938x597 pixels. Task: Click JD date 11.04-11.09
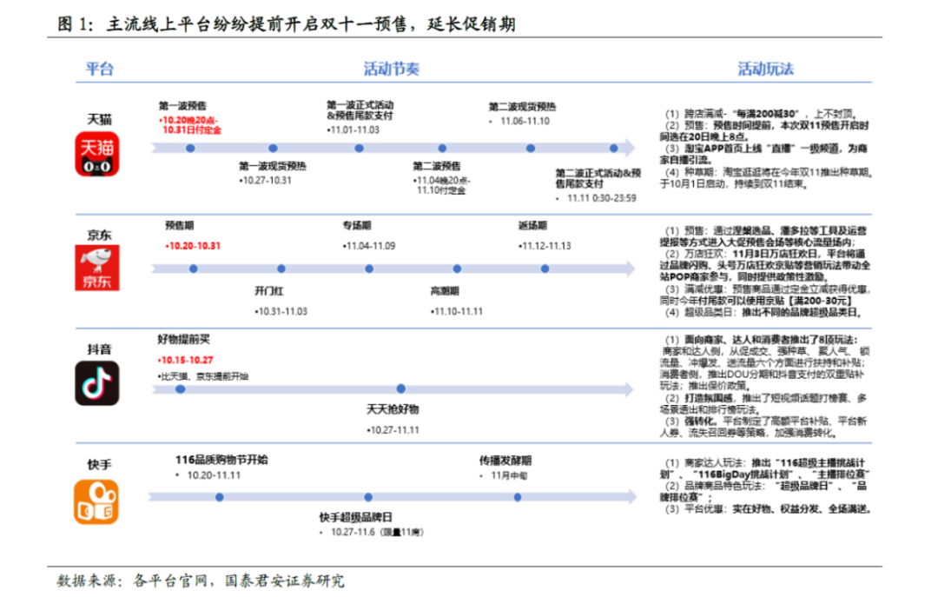pyautogui.click(x=369, y=246)
